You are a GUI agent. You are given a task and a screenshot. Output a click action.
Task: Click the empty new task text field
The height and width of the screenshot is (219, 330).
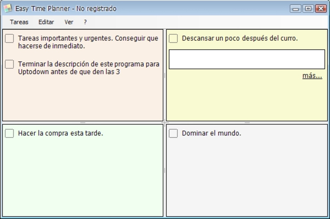coord(247,59)
